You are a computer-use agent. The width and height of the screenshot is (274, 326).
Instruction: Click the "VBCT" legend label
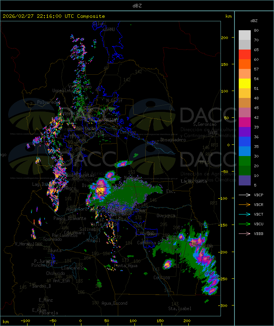[x=258, y=214]
